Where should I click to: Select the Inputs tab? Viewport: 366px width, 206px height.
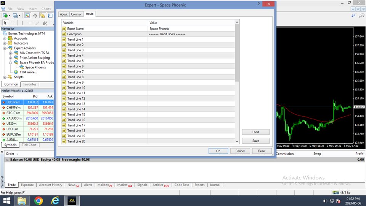pos(89,14)
